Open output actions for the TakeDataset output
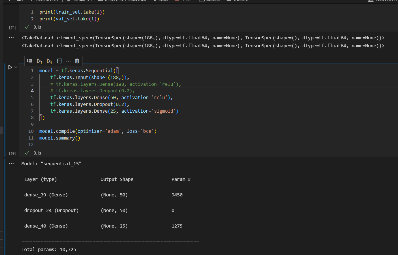 11,38
